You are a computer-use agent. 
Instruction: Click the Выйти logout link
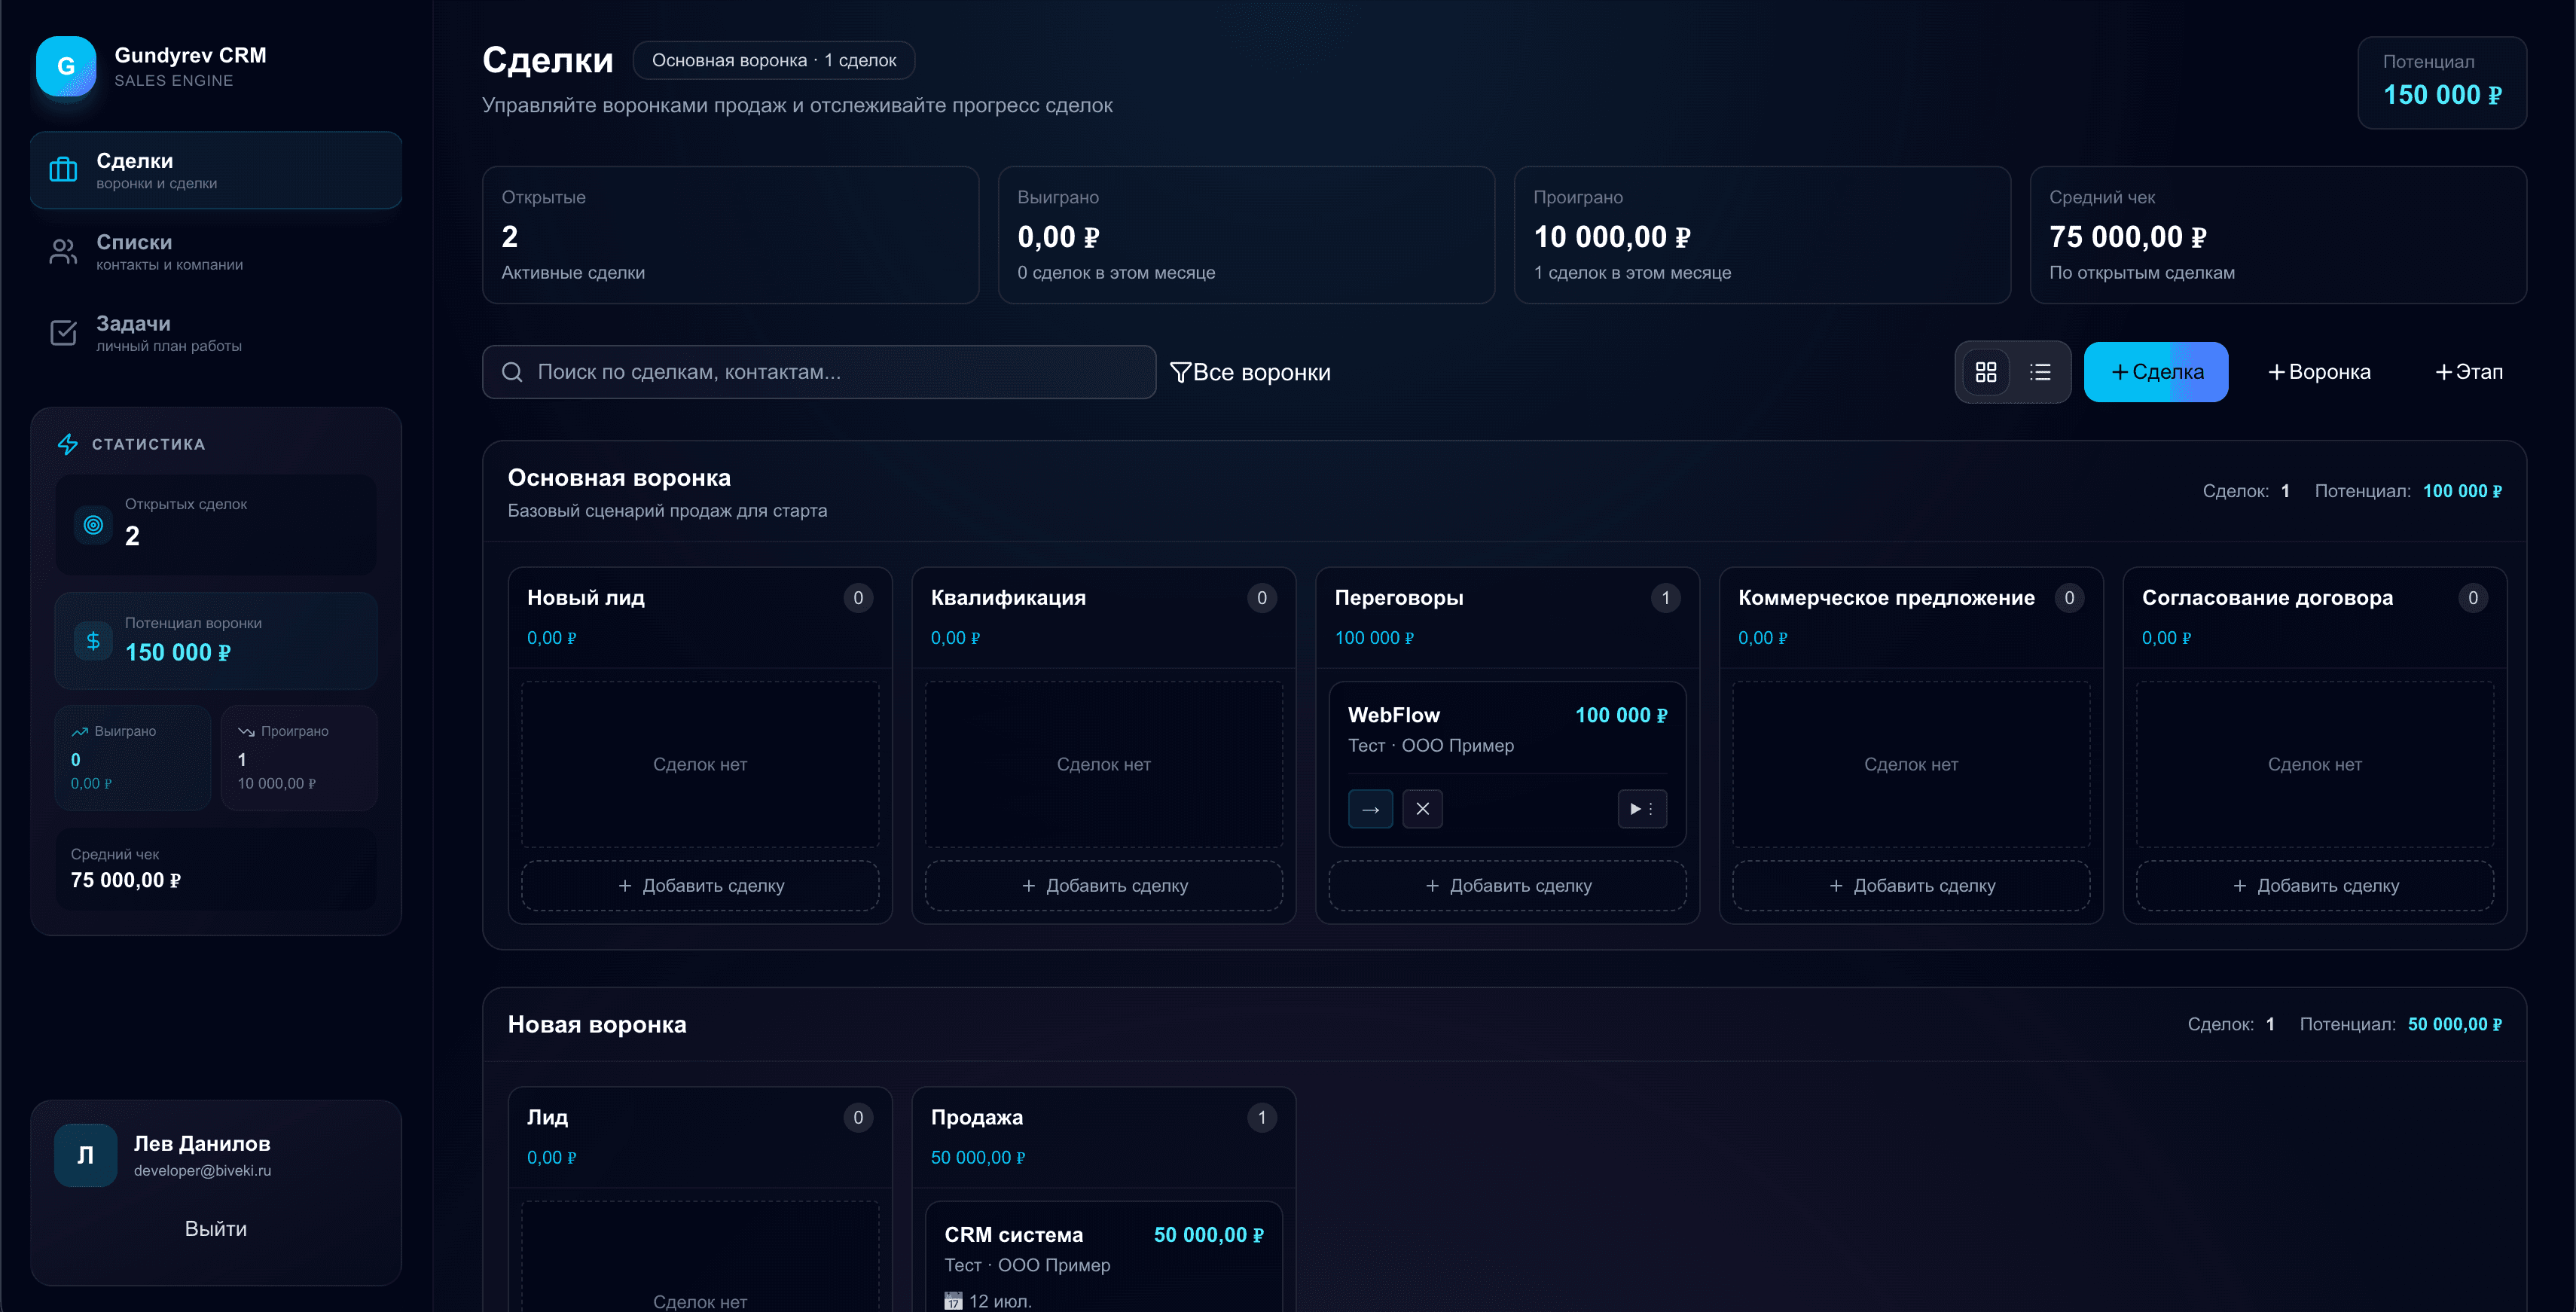[x=216, y=1228]
